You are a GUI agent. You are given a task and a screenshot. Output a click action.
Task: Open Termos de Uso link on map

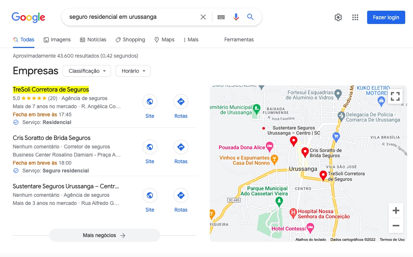(x=392, y=239)
